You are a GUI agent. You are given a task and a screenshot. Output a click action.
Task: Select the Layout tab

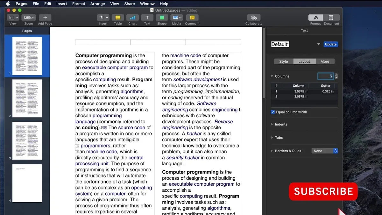(304, 61)
